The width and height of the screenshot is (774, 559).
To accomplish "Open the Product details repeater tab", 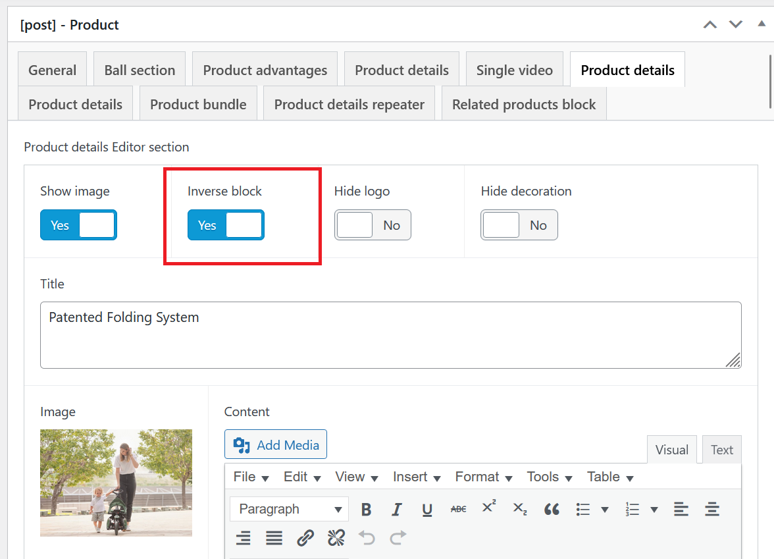I will [349, 104].
